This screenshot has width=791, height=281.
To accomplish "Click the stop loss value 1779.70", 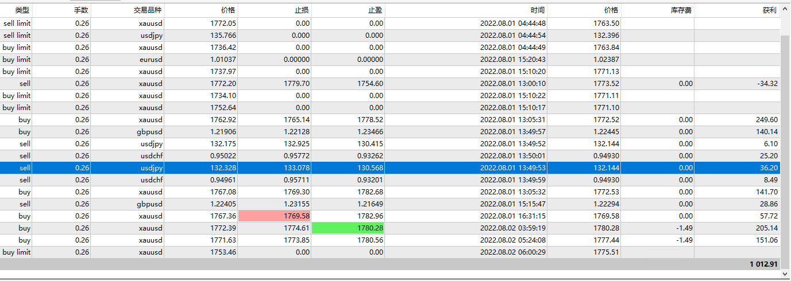I will click(297, 84).
